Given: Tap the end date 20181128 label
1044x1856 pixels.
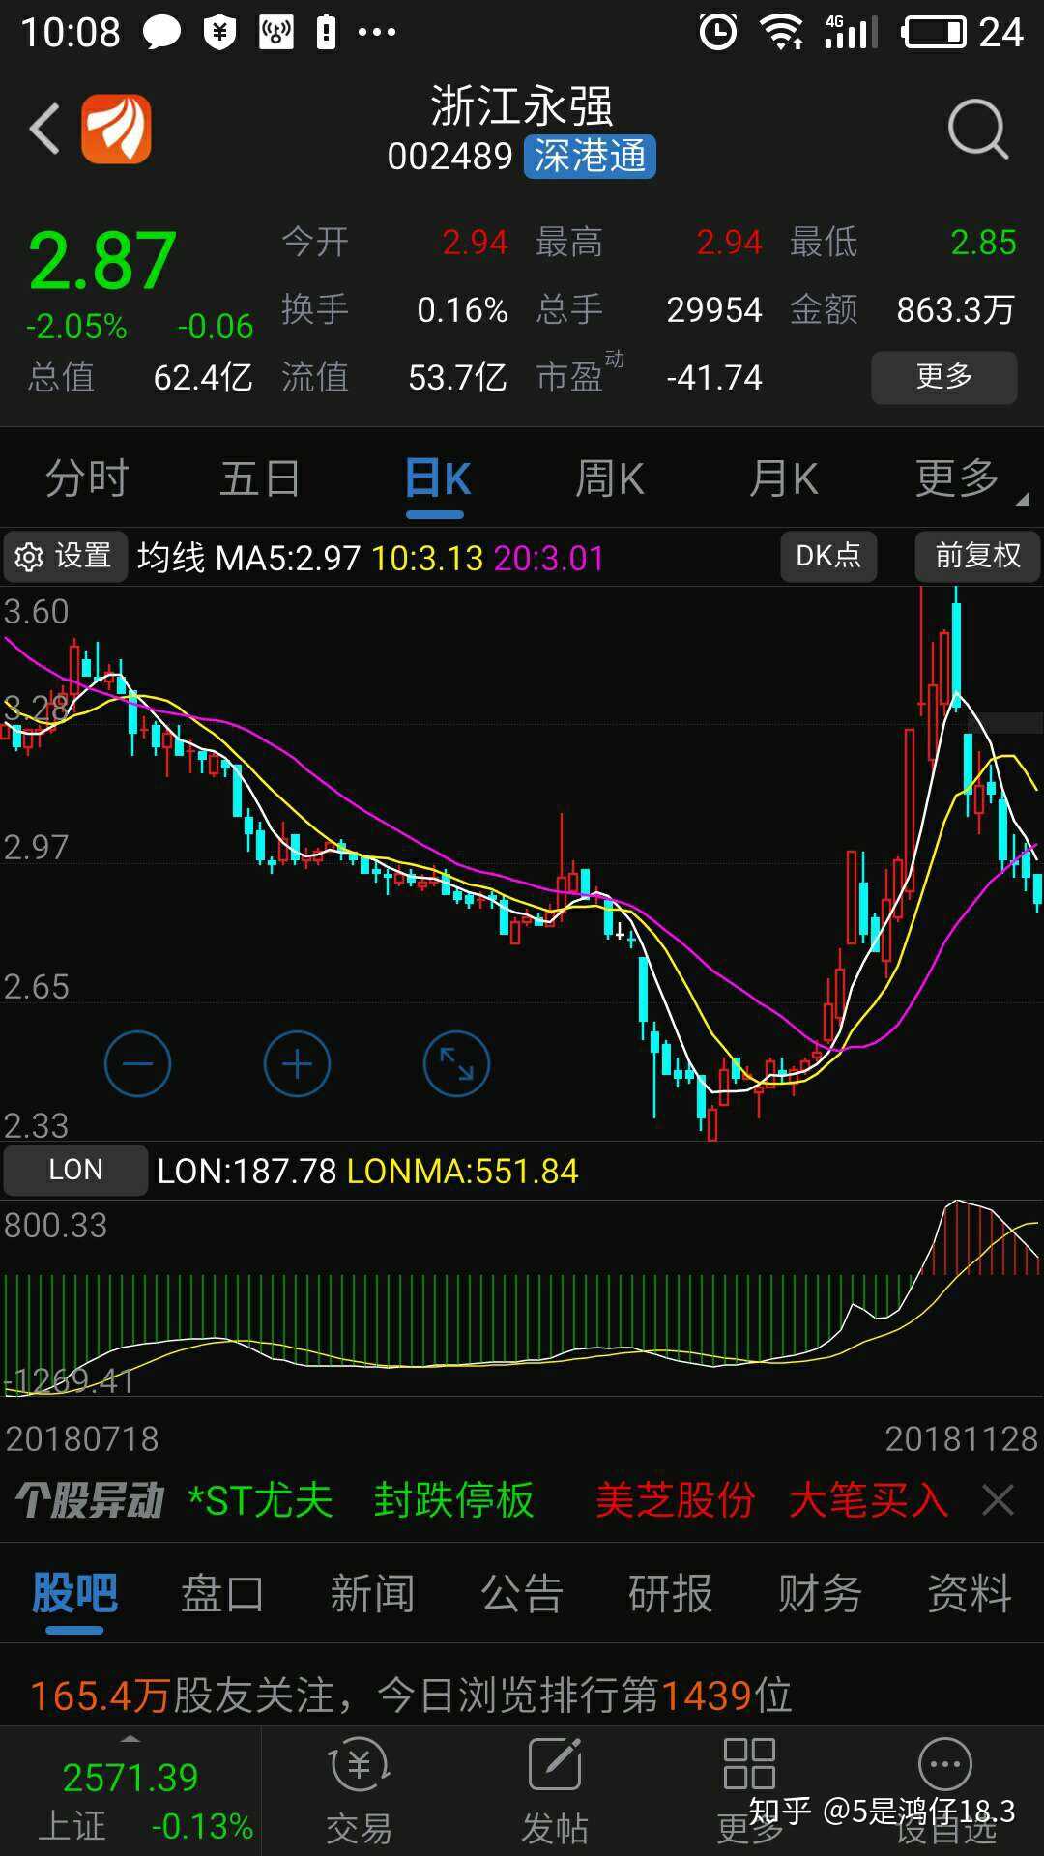Looking at the screenshot, I should (x=962, y=1438).
